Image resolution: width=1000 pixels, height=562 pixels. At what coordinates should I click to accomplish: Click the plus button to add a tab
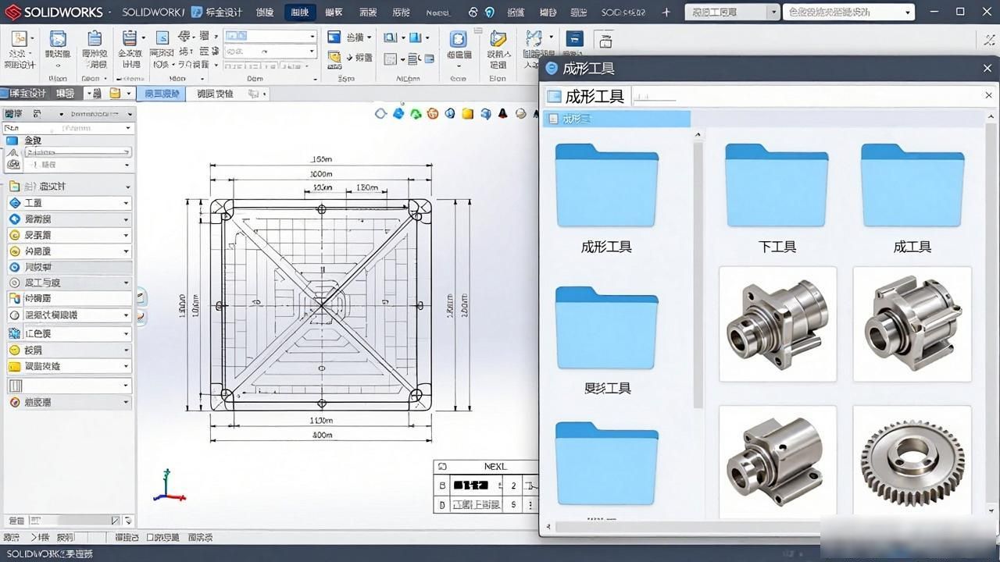[666, 12]
